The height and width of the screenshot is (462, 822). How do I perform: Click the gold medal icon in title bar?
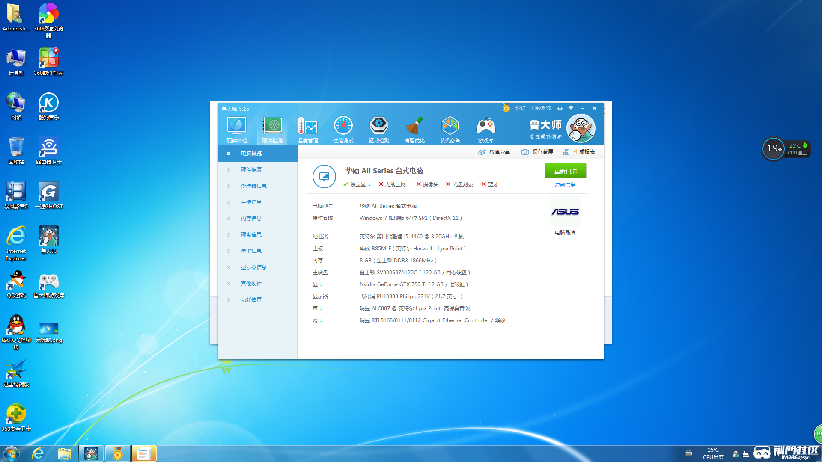coord(506,108)
